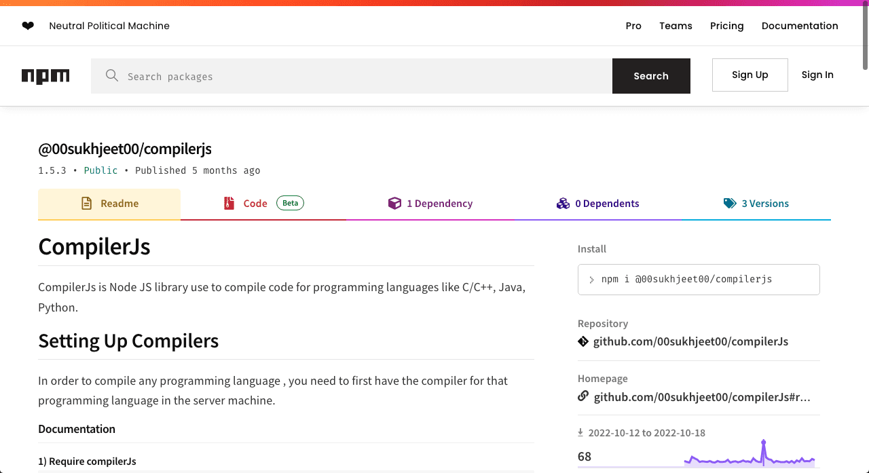Click the Readme file icon
The image size is (869, 473).
tap(86, 203)
